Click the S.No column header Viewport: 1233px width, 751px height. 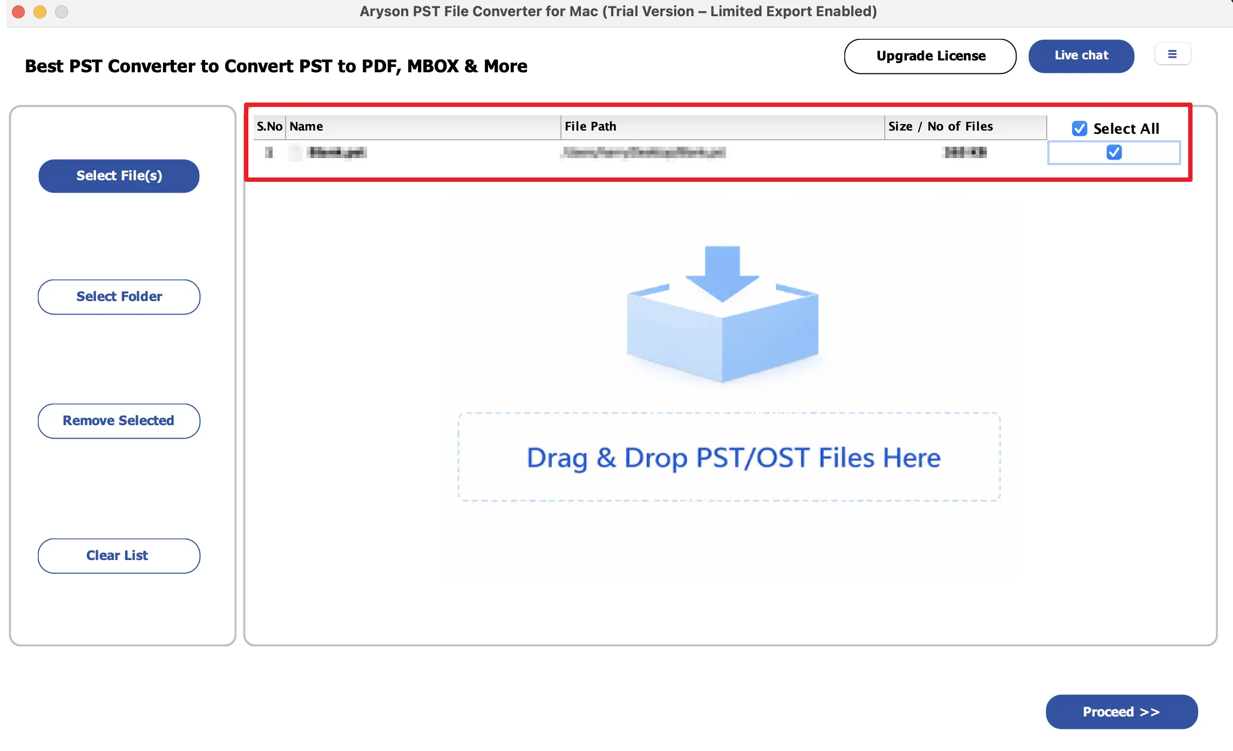269,127
